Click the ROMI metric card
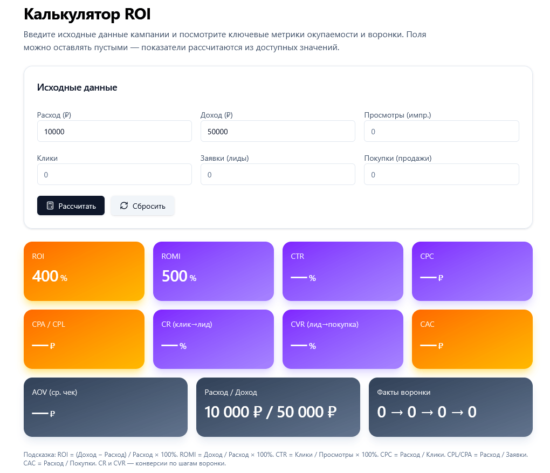 [x=214, y=271]
